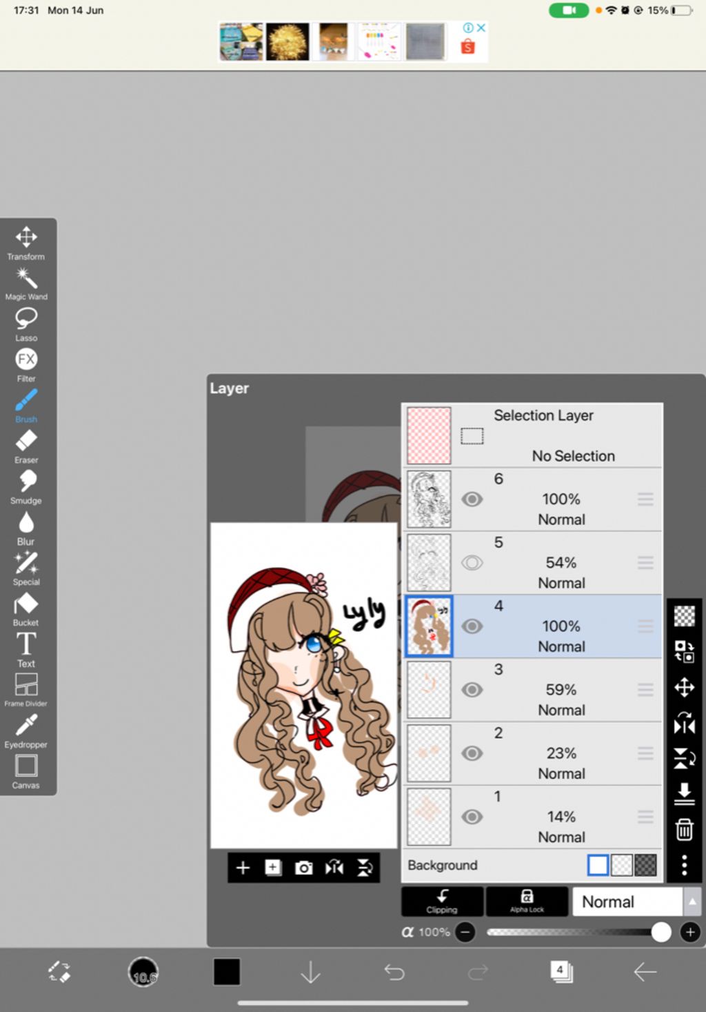This screenshot has height=1012, width=706.
Task: Select the Magic Wand tool
Action: tap(26, 284)
